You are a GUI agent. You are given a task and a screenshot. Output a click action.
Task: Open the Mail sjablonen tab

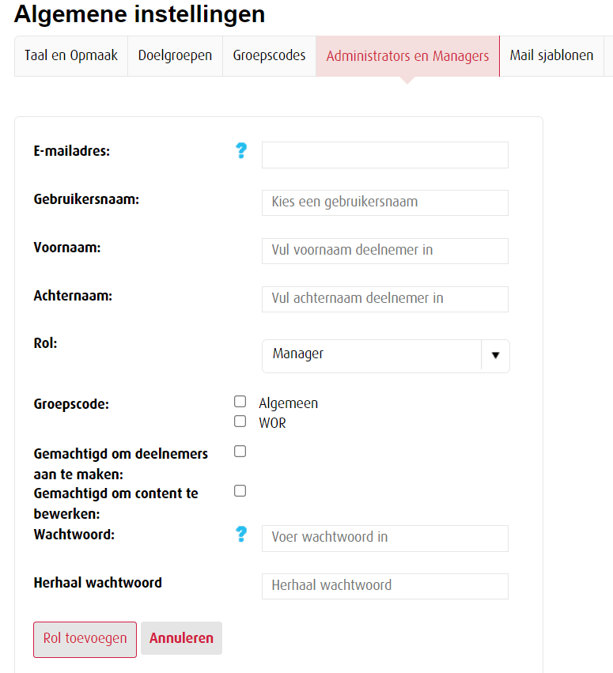[x=551, y=56]
